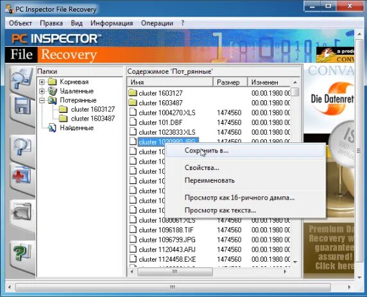Expand the Удаленные tree node
The image size is (367, 297).
[x=42, y=91]
